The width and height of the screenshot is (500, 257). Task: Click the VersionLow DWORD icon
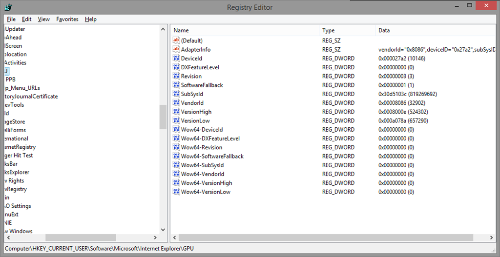pyautogui.click(x=176, y=121)
